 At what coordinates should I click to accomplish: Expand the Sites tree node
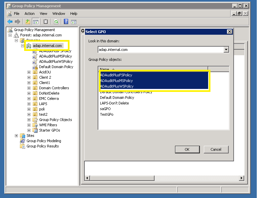(16, 136)
